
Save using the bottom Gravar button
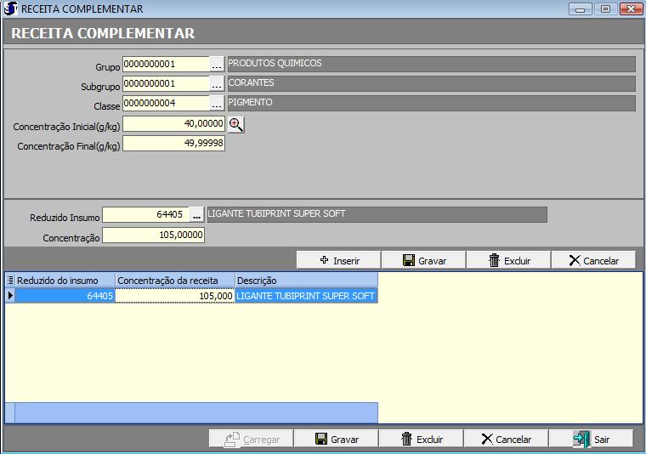tap(337, 439)
